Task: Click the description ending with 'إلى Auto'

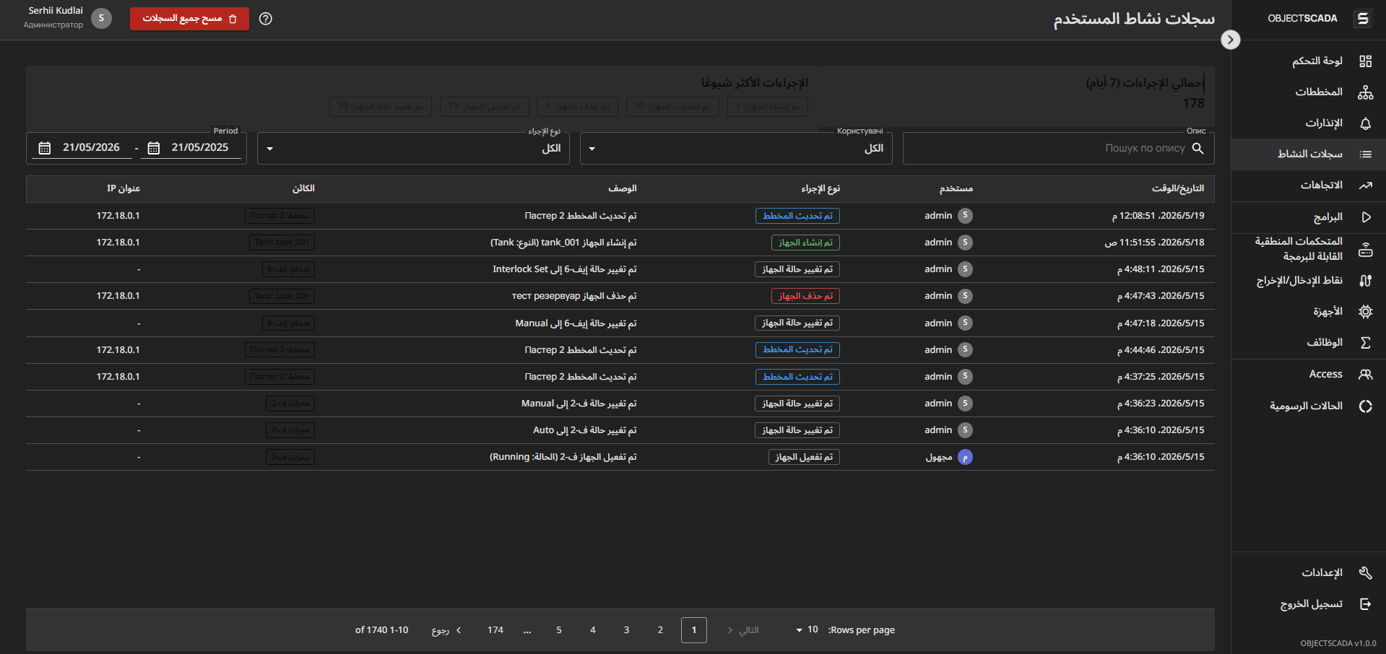Action: (x=585, y=430)
